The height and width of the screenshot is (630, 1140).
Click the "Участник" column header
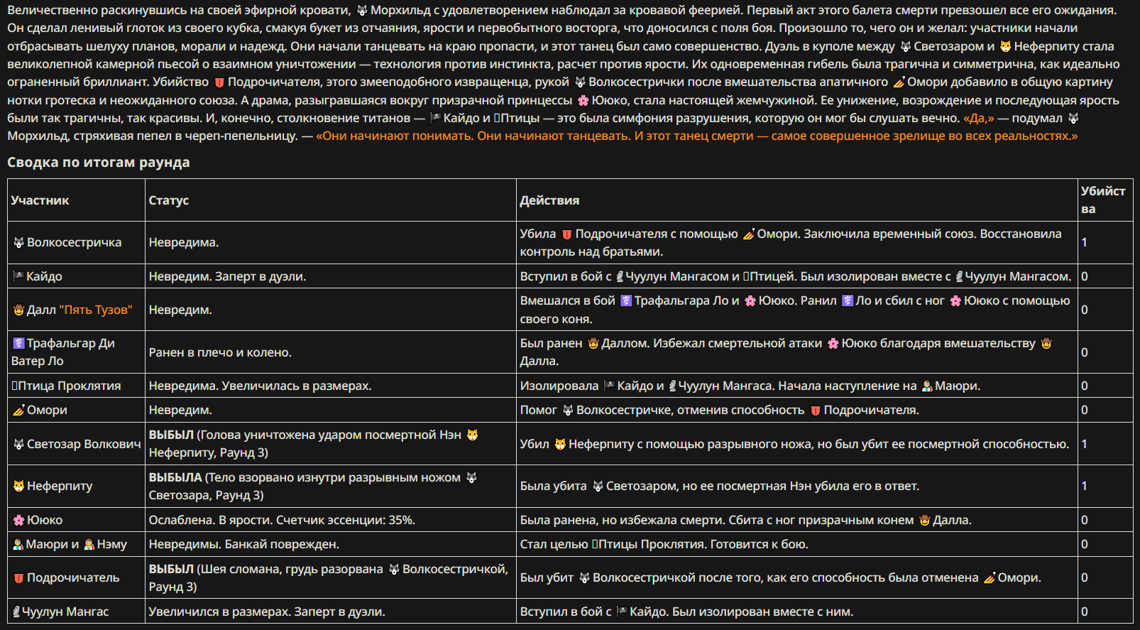pyautogui.click(x=40, y=200)
